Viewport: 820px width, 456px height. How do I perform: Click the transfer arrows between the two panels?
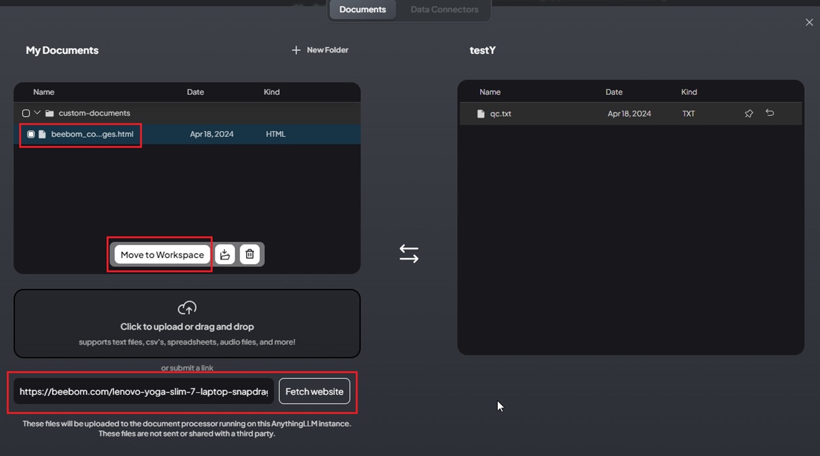pyautogui.click(x=409, y=253)
